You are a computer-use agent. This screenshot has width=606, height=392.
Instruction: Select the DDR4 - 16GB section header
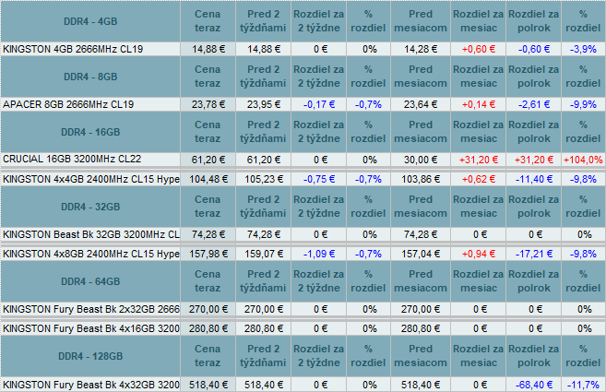[90, 132]
